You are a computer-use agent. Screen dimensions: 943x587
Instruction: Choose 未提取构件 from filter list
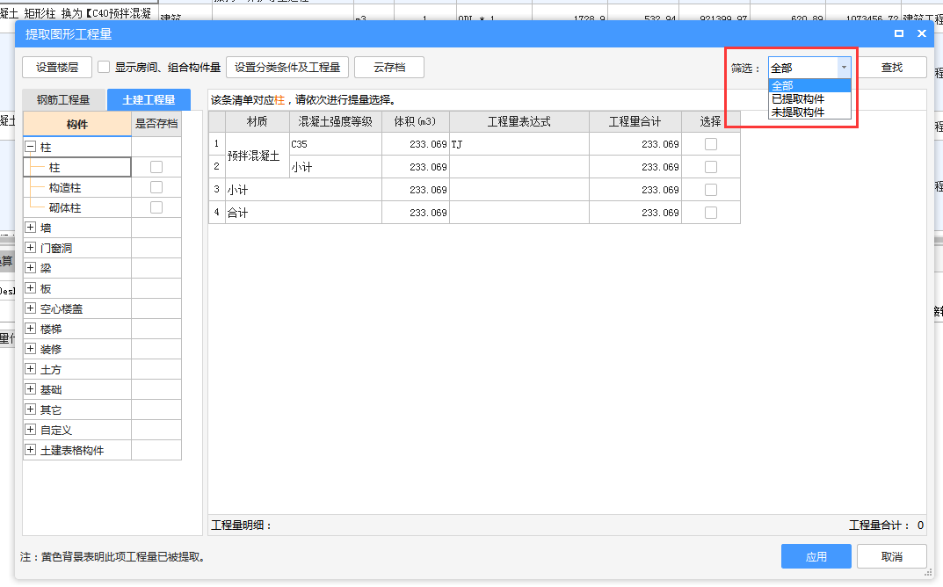coord(798,112)
